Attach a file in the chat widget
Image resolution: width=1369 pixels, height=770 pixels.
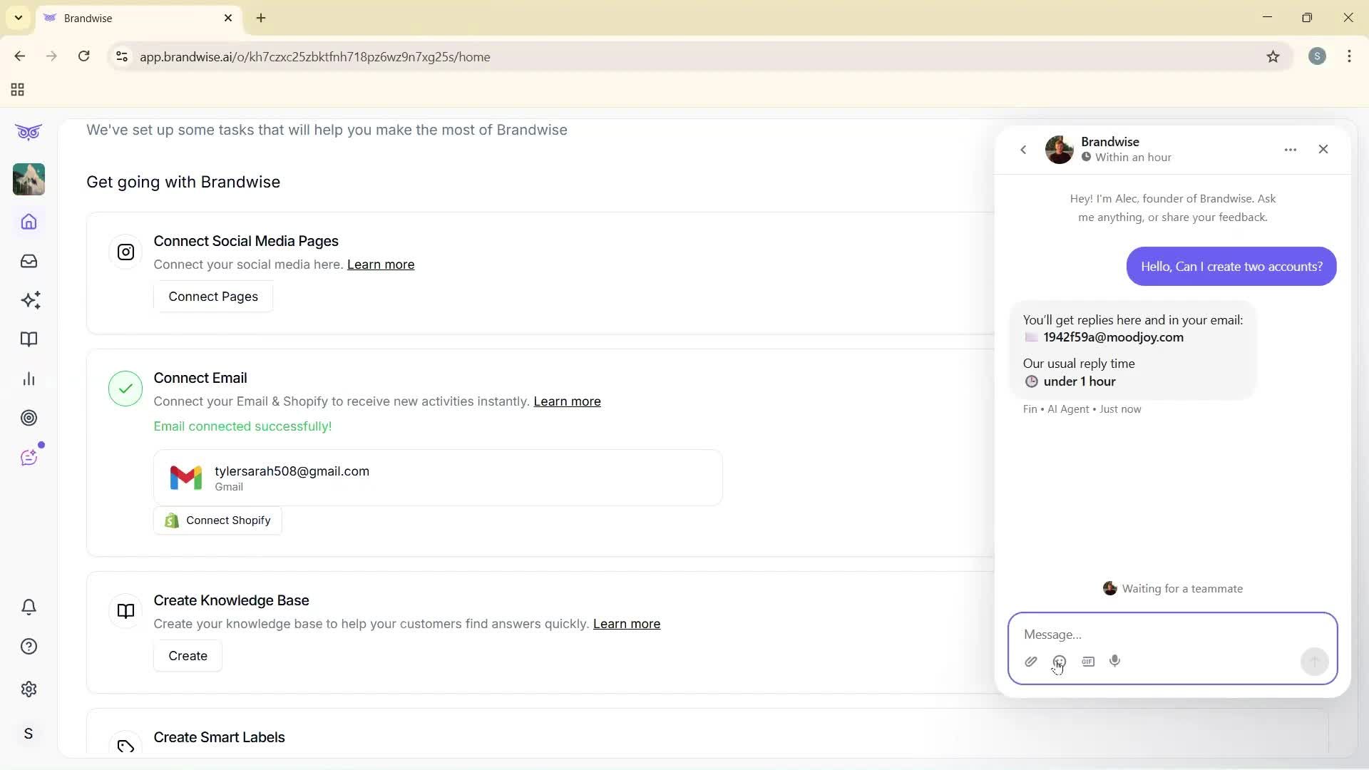(1031, 661)
